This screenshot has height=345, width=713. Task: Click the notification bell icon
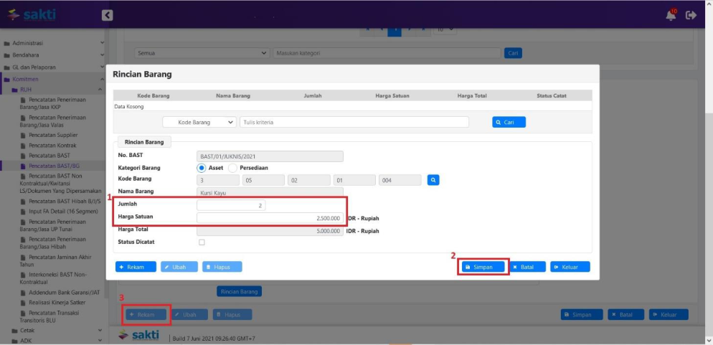[x=671, y=14]
